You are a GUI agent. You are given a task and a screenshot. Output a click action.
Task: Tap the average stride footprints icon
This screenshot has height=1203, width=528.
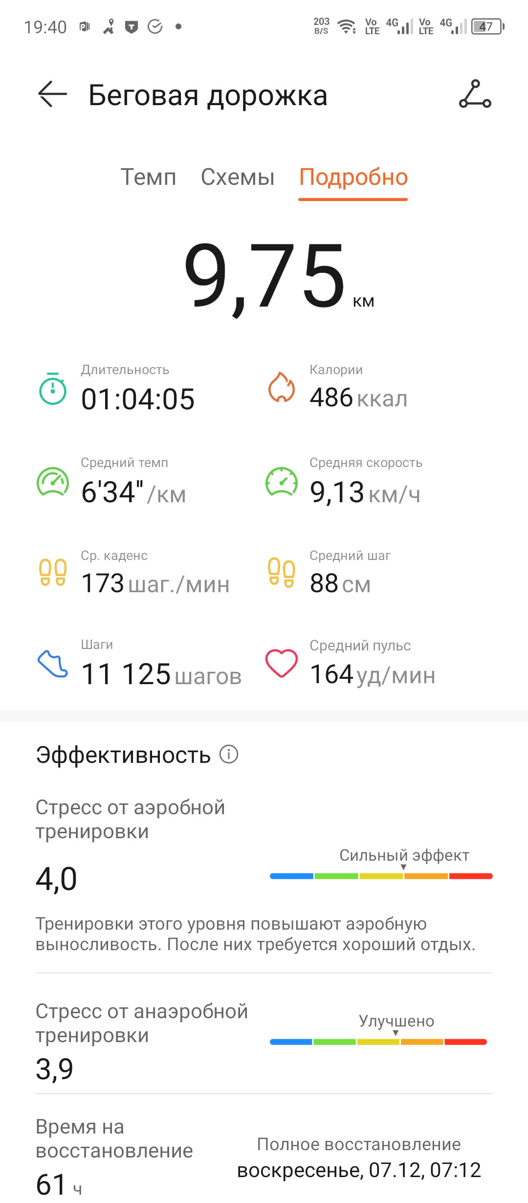[x=282, y=573]
